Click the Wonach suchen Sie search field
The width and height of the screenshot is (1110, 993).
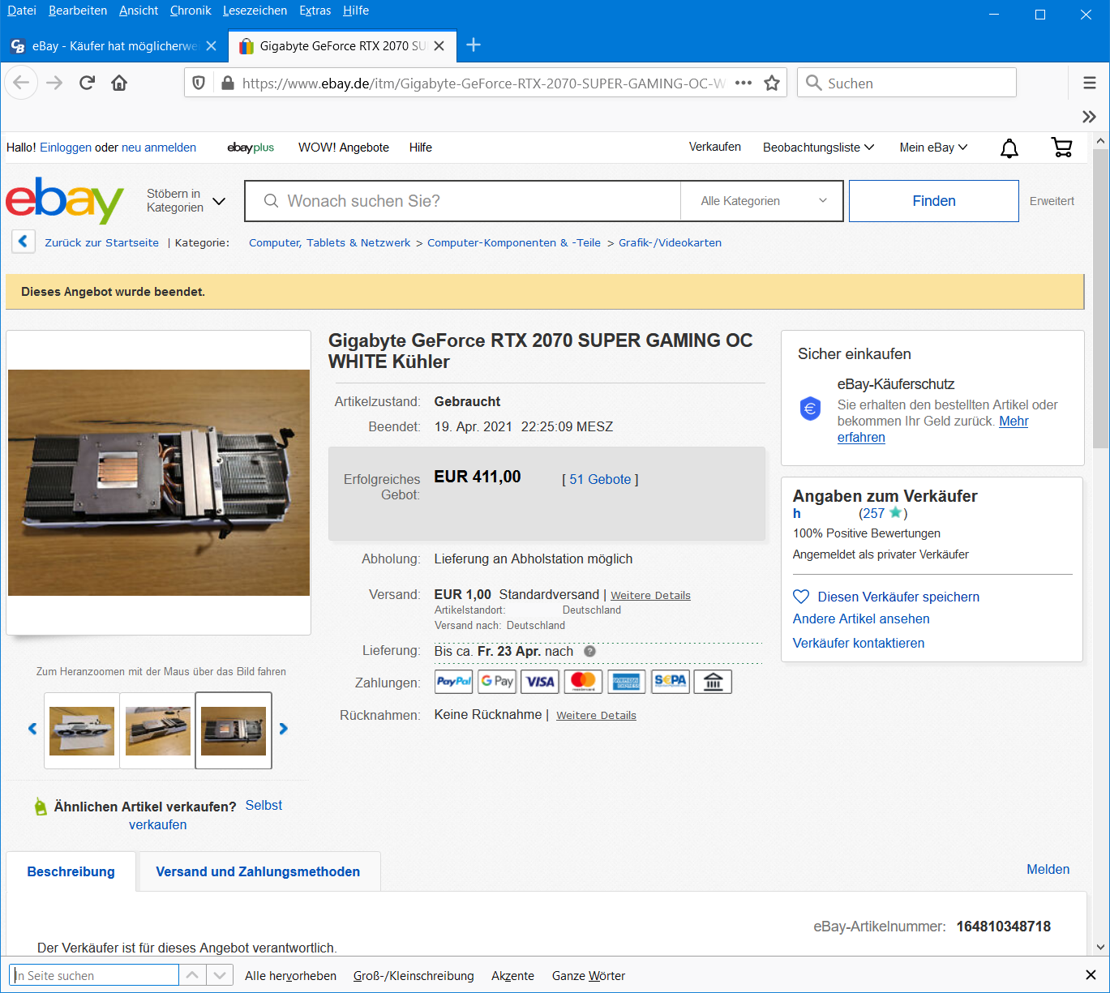click(463, 201)
